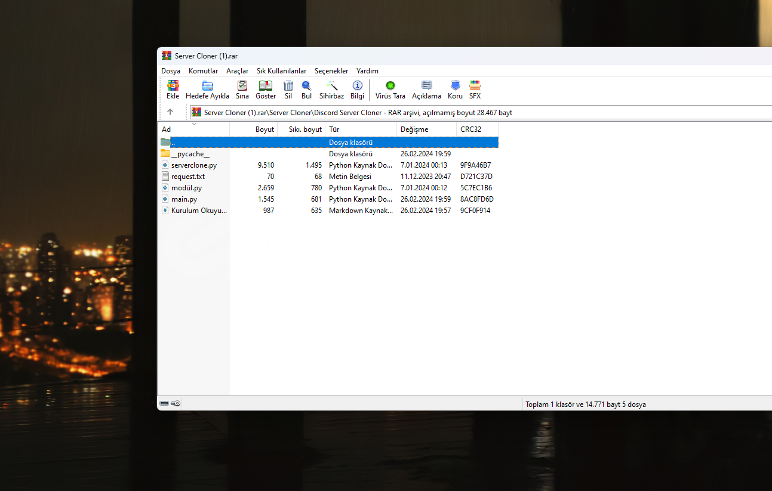This screenshot has width=772, height=491.
Task: Click the WinRAR icon in address bar
Action: coord(196,112)
